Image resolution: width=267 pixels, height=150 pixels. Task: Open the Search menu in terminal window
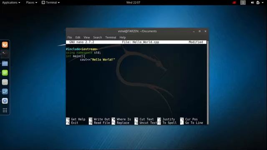pos(97,37)
